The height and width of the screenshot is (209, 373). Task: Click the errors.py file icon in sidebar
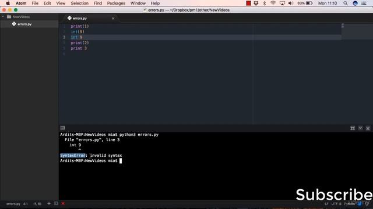14,24
